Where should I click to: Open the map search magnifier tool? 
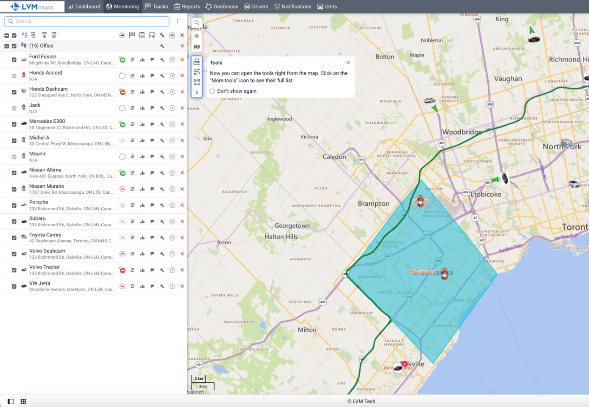tap(197, 23)
